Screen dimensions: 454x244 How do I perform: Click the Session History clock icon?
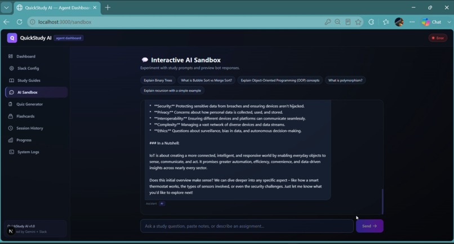click(x=11, y=128)
